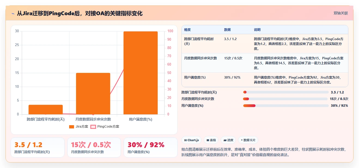Screen dimensions: 359x168
Task: Click the tall orange bar for 用户满意度(%)
Action: point(141,73)
